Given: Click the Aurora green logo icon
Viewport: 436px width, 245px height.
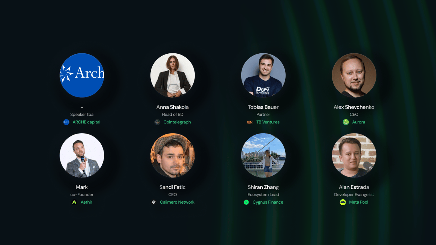Looking at the screenshot, I should pyautogui.click(x=346, y=122).
